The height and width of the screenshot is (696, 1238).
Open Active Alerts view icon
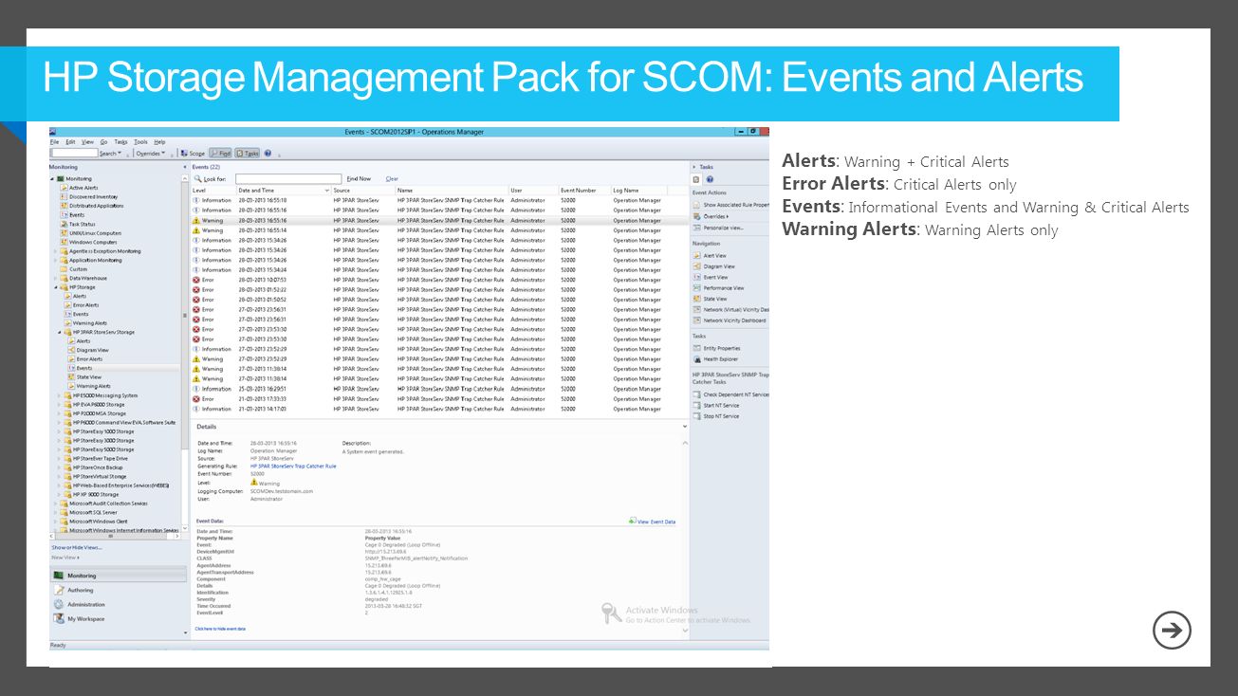coord(65,188)
